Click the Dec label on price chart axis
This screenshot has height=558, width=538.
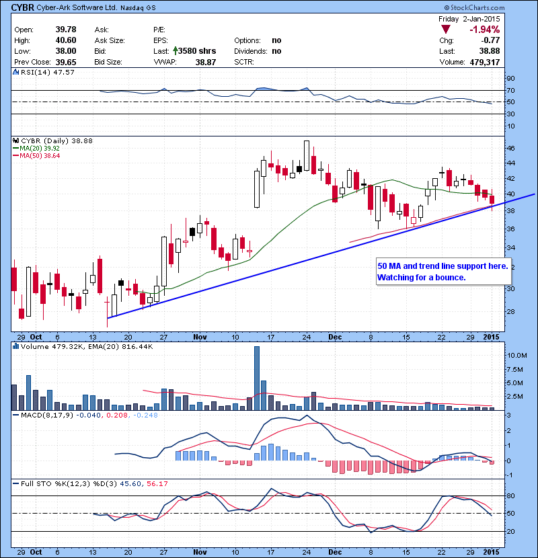(x=335, y=337)
